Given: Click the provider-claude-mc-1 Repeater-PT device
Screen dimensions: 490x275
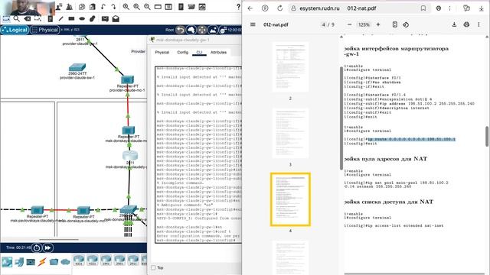Looking at the screenshot, I should 128,79.
